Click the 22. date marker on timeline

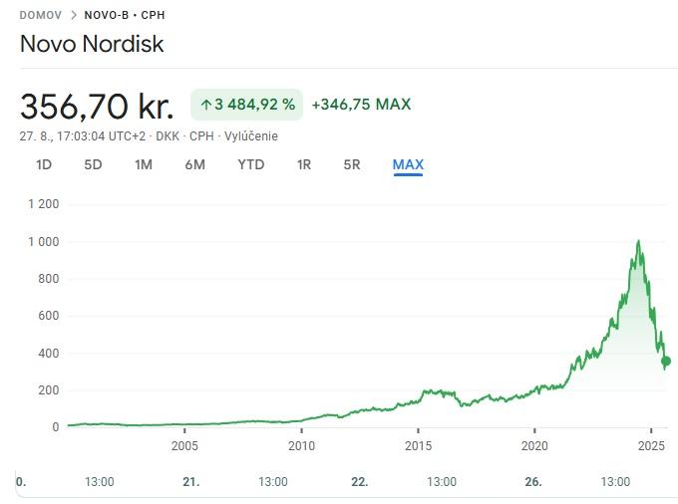pyautogui.click(x=360, y=482)
